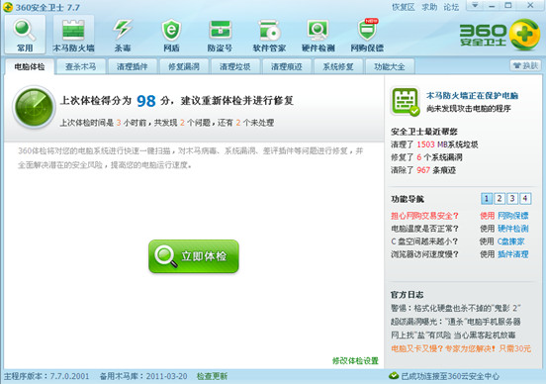Click 备用木马库: 2011-03-20 text
546x384 pixels.
(143, 376)
